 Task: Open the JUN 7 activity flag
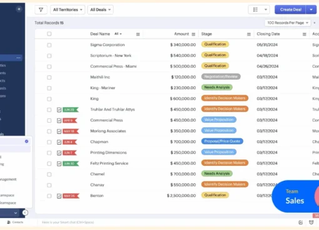(70, 153)
